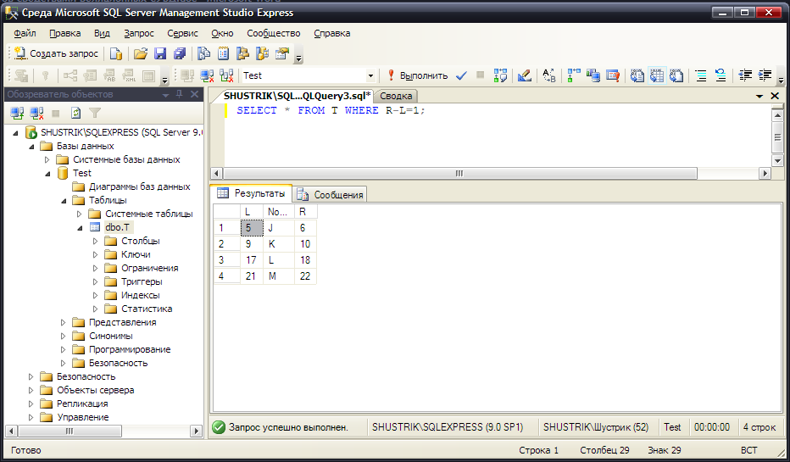
Task: Open the active files dropdown arrow beside tabs
Action: click(759, 96)
